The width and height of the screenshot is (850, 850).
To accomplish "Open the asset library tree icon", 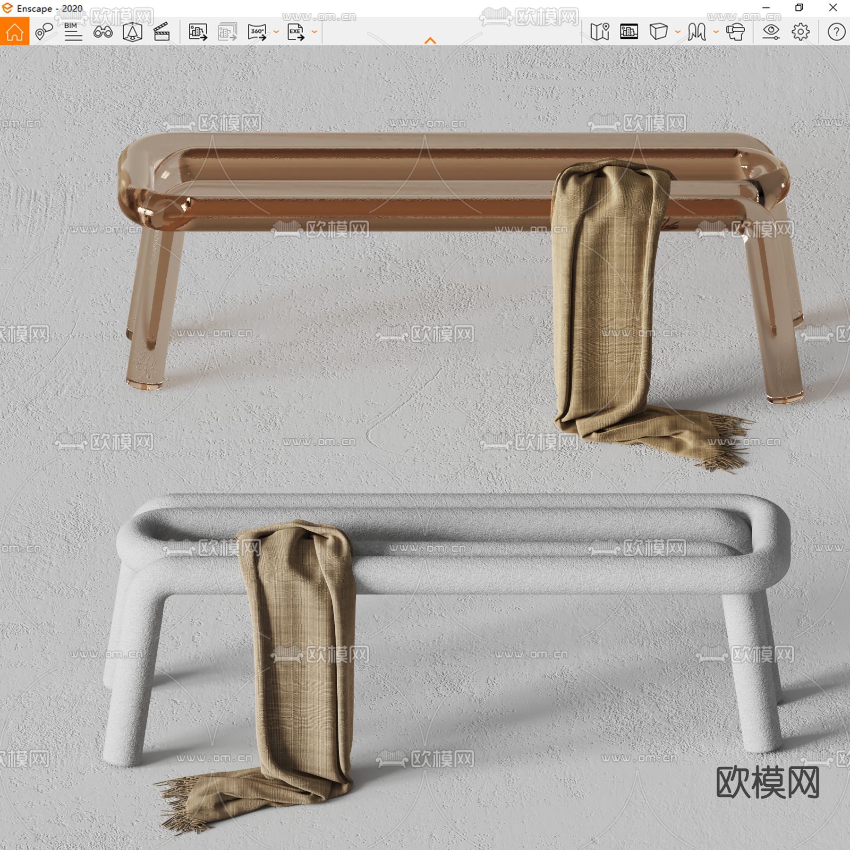I will tap(132, 32).
